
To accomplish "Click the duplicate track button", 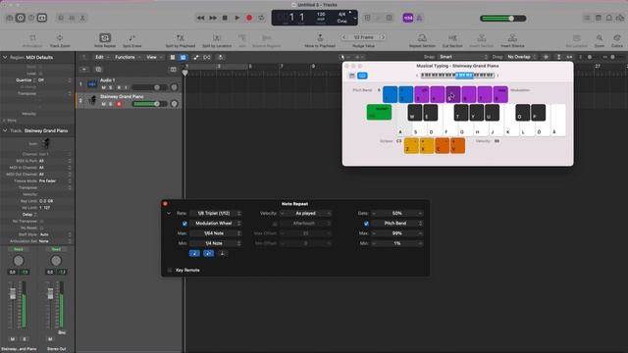I will [98, 70].
